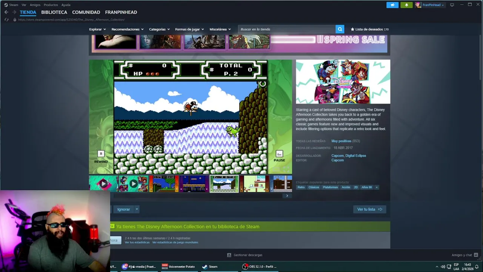Open Ver tus estadísticas link

(x=137, y=242)
